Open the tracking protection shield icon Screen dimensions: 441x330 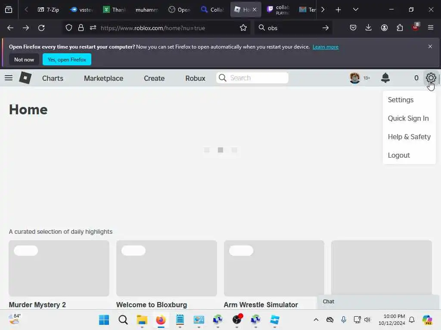(x=69, y=28)
